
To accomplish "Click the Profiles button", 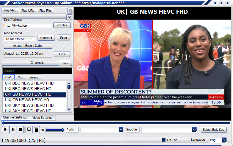I will coord(62,25).
